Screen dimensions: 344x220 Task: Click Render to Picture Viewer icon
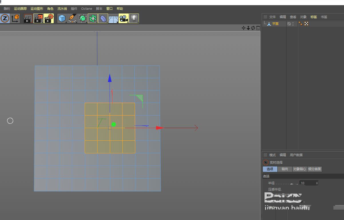(x=38, y=19)
